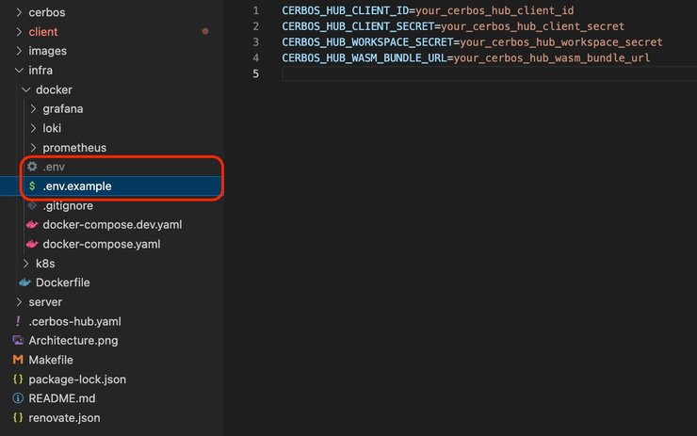Image resolution: width=697 pixels, height=436 pixels.
Task: Open docker-compose.dev.yaml in the tree
Action: pos(112,225)
